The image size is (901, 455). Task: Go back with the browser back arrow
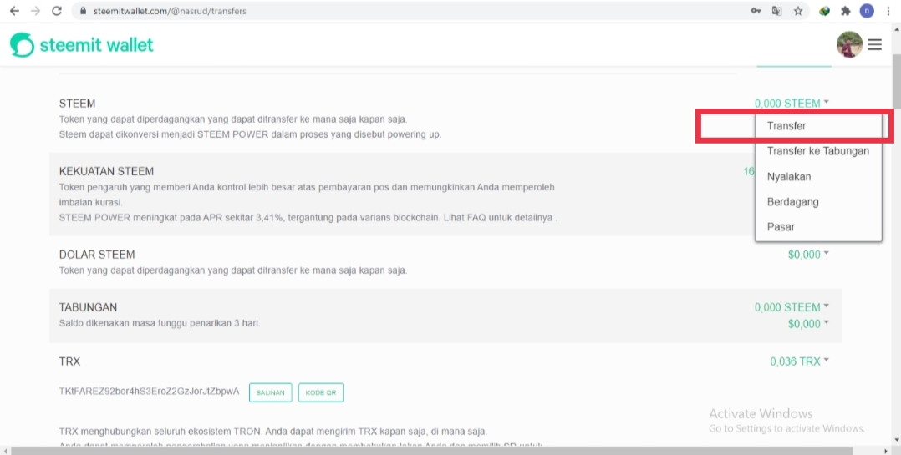14,11
